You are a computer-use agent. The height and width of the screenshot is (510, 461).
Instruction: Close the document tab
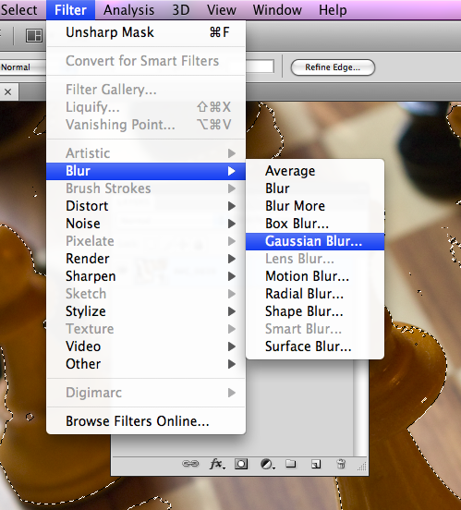click(8, 92)
